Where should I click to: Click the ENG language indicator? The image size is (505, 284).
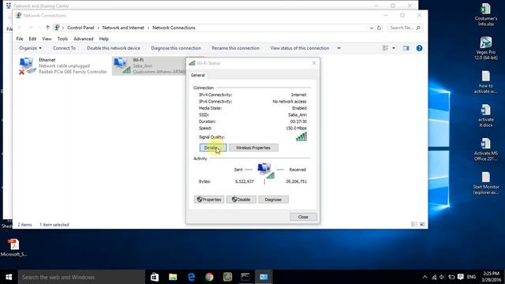[x=471, y=277]
